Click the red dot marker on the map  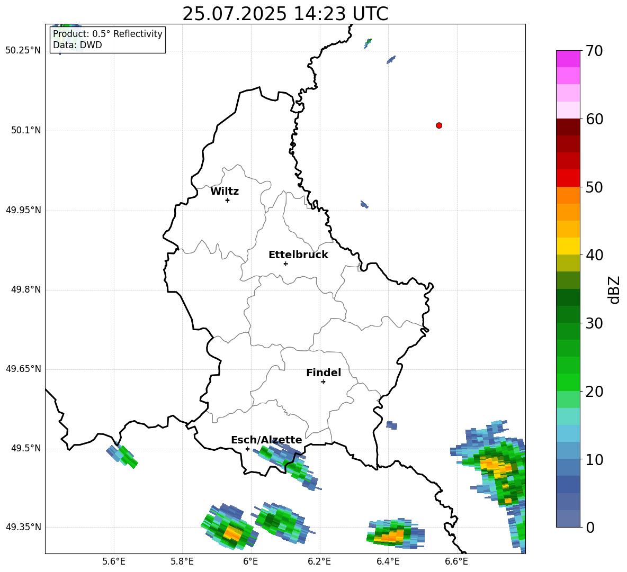pyautogui.click(x=438, y=125)
